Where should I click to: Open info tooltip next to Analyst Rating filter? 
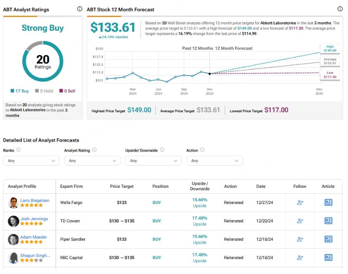(x=94, y=150)
